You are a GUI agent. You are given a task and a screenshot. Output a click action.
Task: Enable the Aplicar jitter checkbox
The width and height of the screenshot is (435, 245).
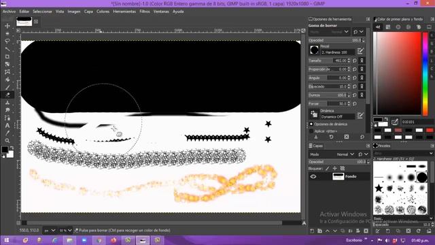click(311, 131)
